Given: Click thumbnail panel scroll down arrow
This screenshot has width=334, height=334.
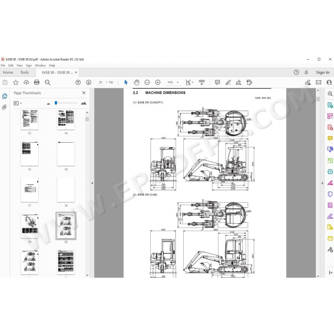Looking at the screenshot, I should (87, 275).
